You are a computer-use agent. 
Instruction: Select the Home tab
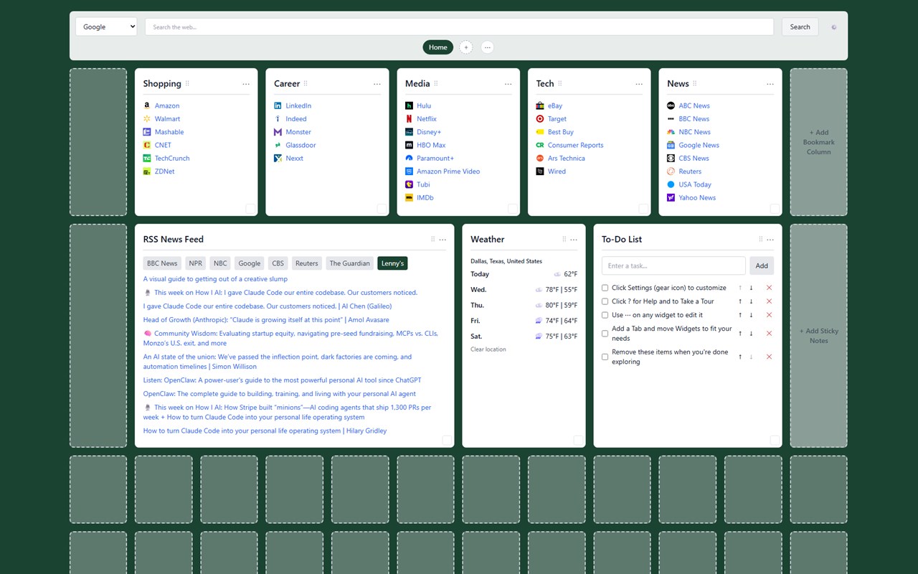click(x=438, y=47)
